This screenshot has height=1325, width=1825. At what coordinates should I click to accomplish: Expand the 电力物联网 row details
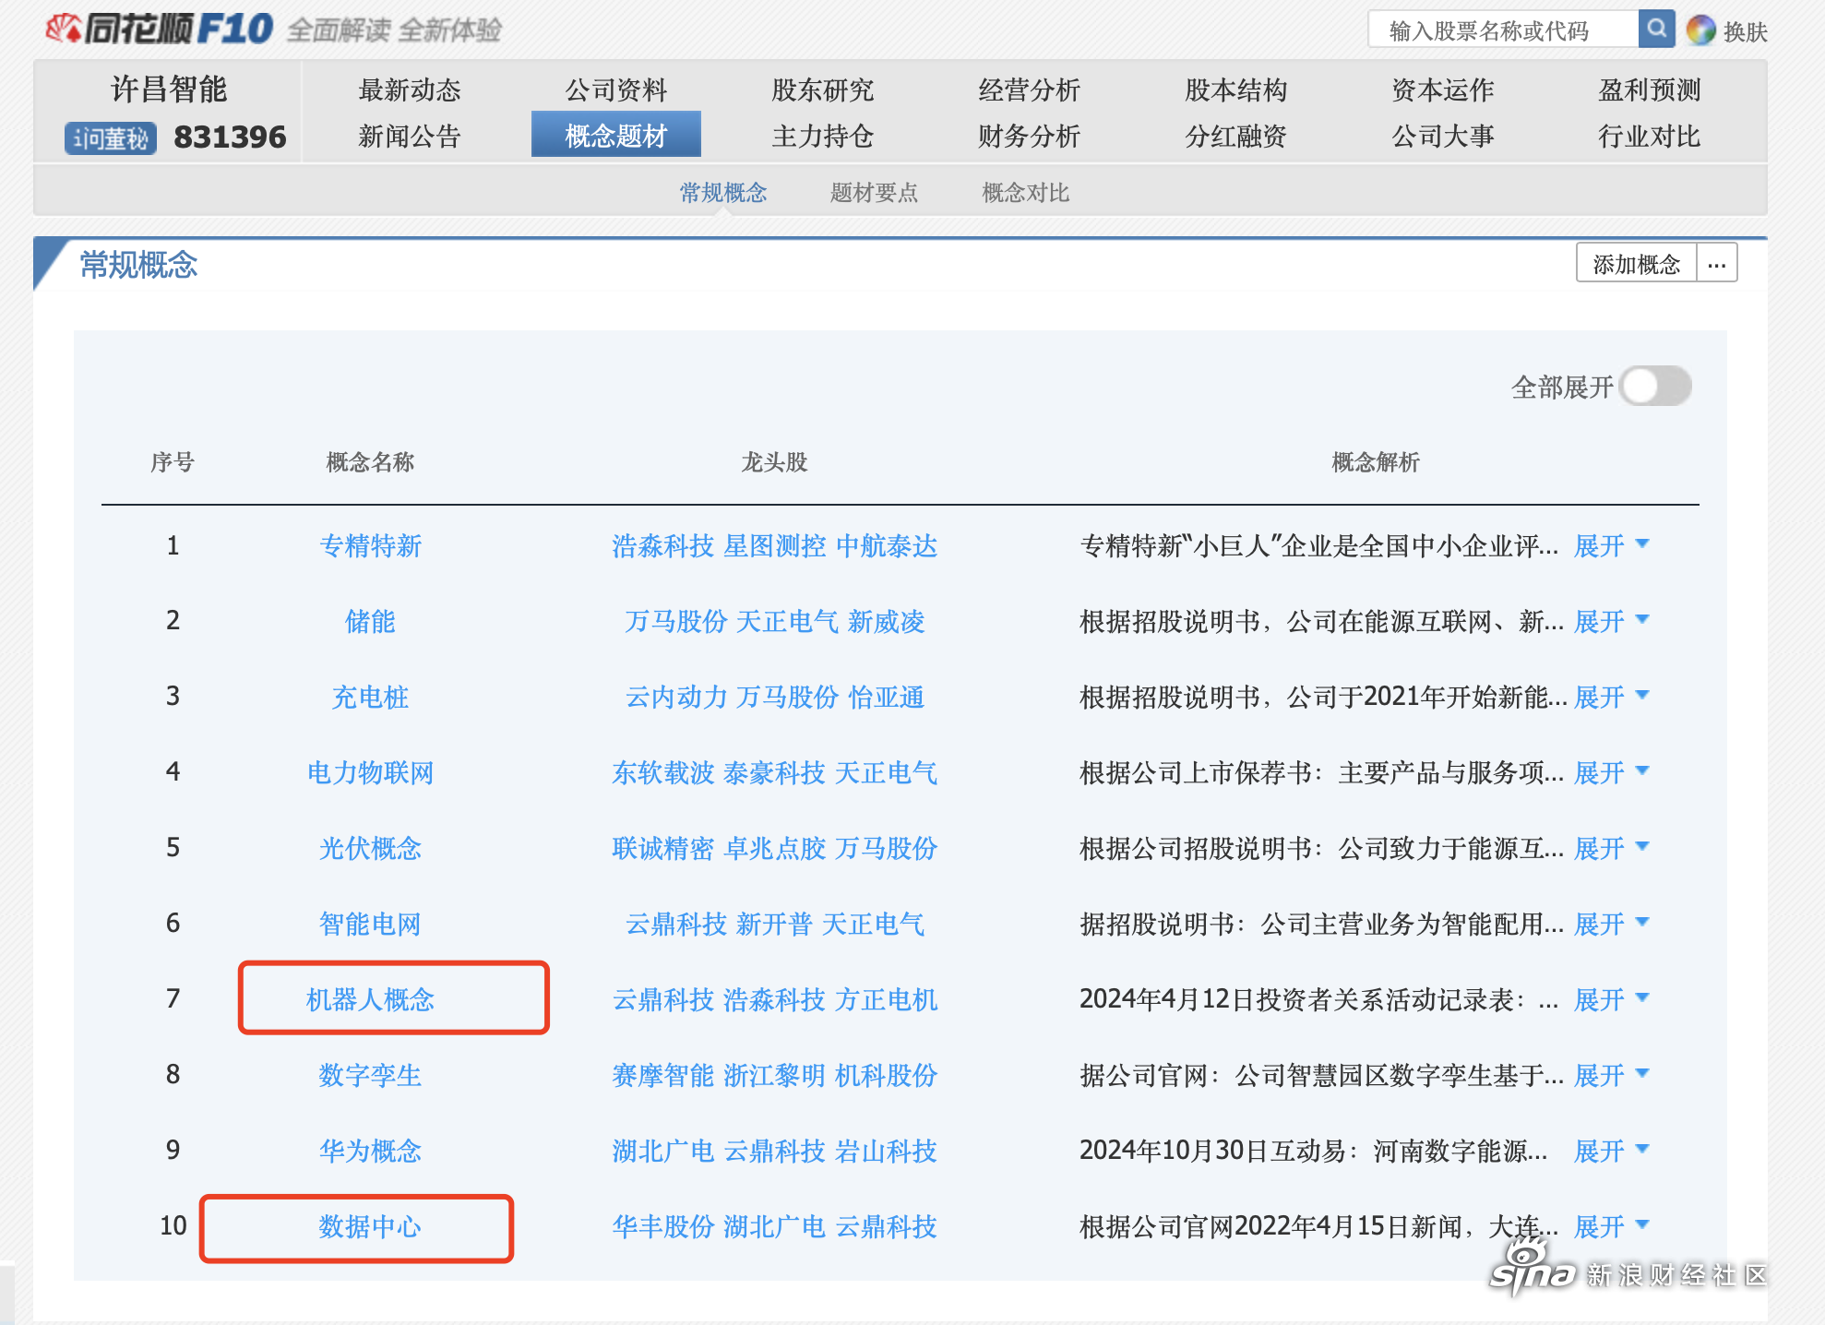coord(1611,773)
